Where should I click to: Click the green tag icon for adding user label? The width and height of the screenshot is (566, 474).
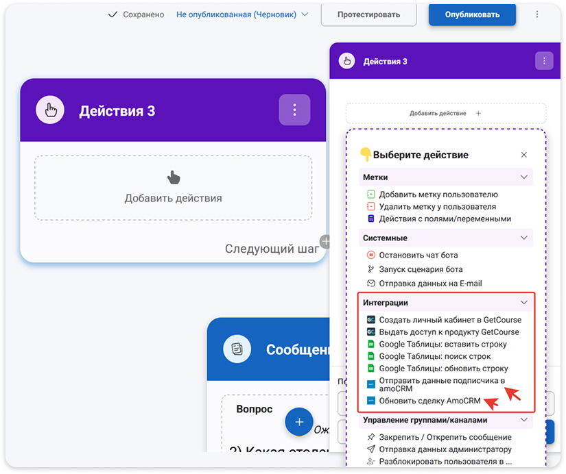(371, 194)
